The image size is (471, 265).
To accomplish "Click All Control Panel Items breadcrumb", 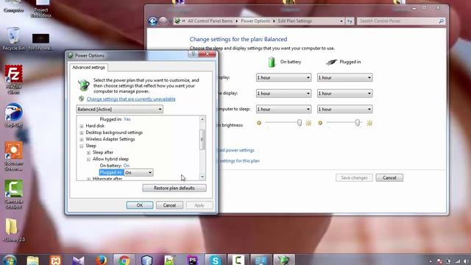I will [x=210, y=21].
